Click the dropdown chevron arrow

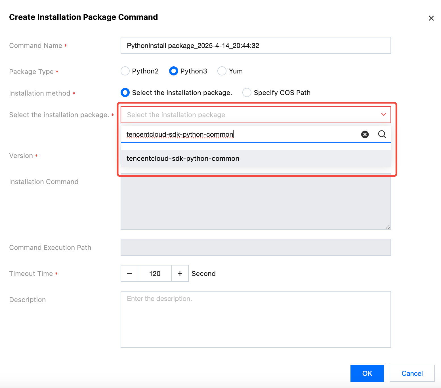point(384,115)
